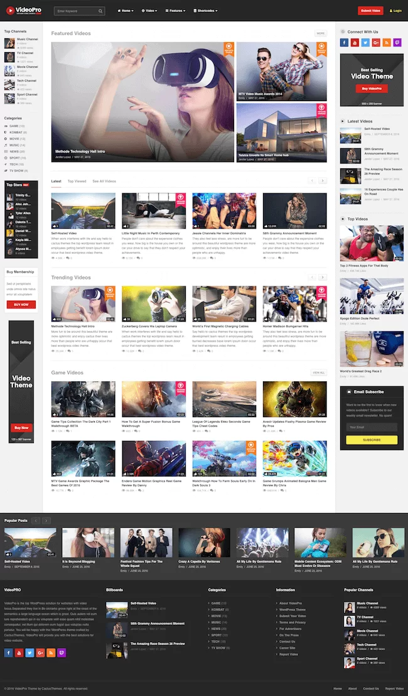The width and height of the screenshot is (408, 696).
Task: Open Telstra Smart Home hub featured thumbnail
Action: (282, 133)
